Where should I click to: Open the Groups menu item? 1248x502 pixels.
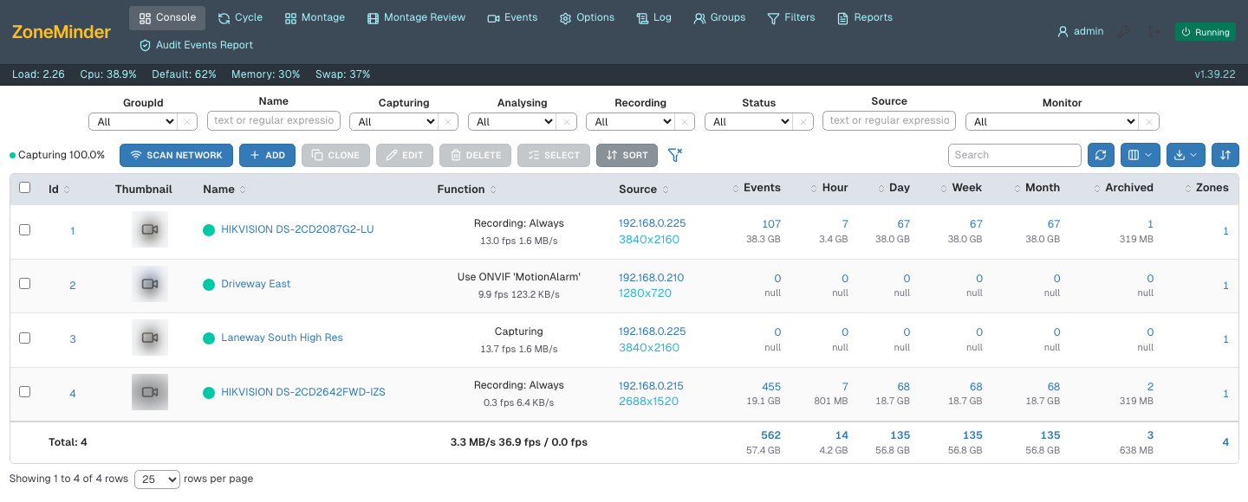(719, 17)
